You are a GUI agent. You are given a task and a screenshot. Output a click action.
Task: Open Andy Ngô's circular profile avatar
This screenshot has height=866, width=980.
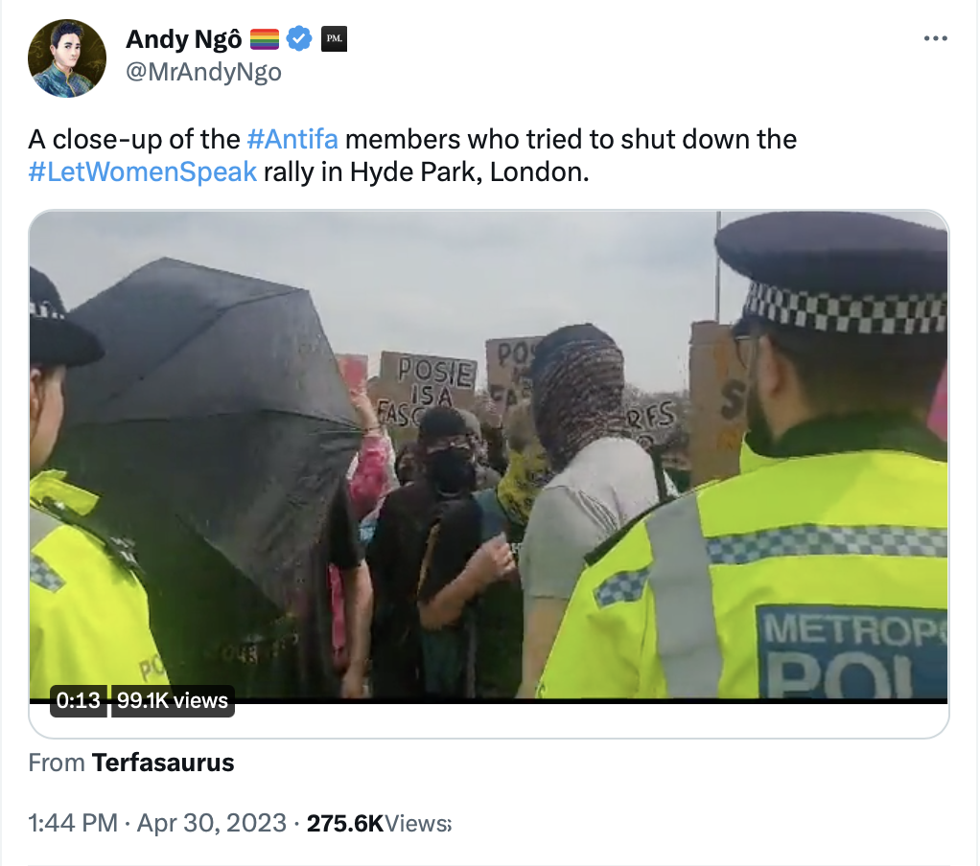click(x=67, y=58)
